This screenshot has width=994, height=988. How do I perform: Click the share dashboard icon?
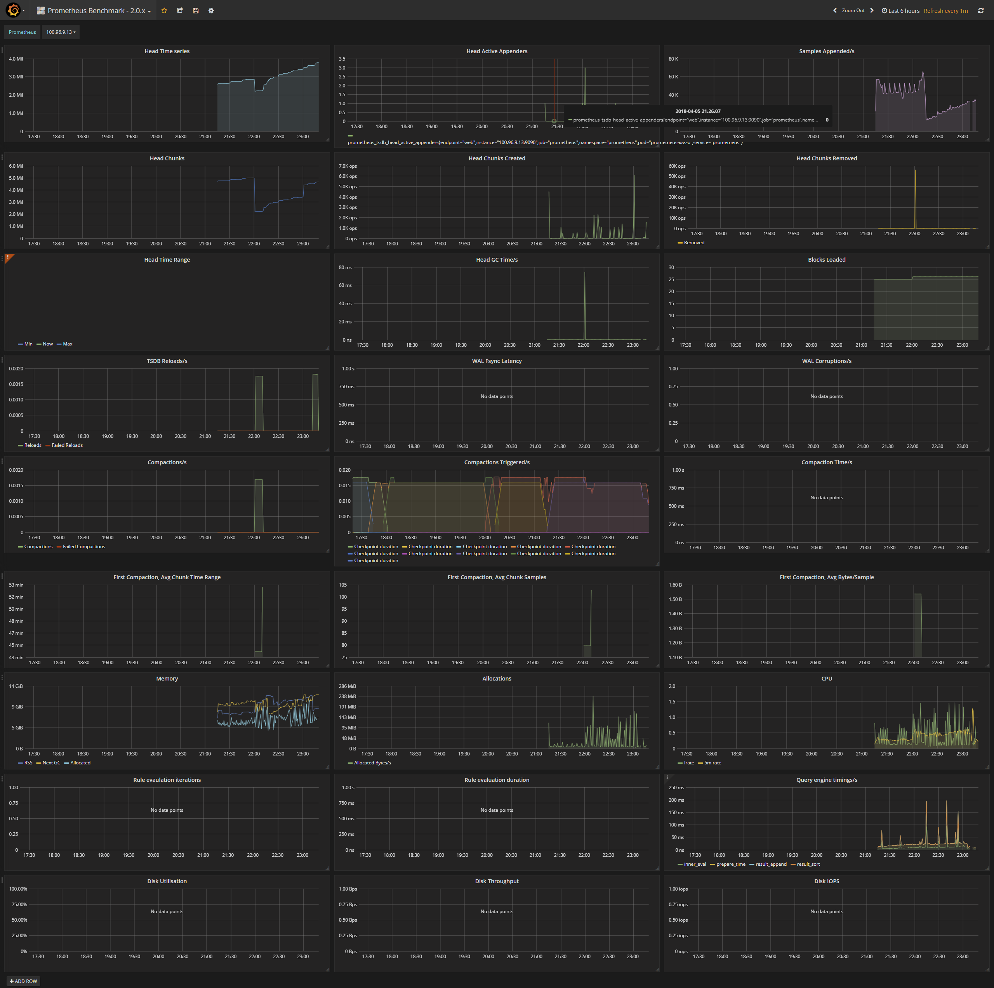pos(179,10)
